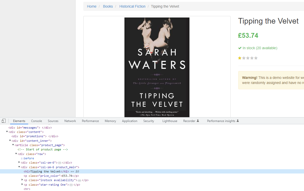Open the Performance tab
The image size is (304, 191).
(90, 121)
